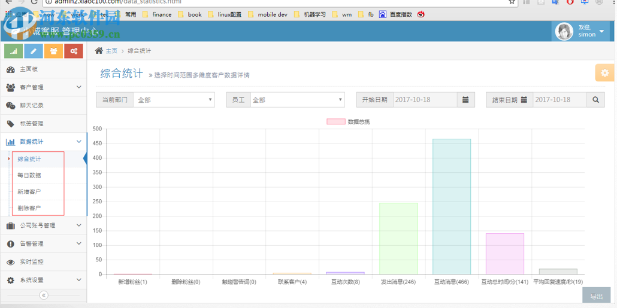Click 触碰警告词(0) axis label
Viewport: 617px width, 308px height.
pos(239,282)
